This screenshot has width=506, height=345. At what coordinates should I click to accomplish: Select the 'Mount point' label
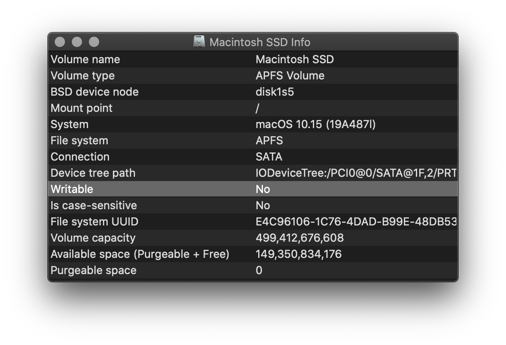click(81, 108)
